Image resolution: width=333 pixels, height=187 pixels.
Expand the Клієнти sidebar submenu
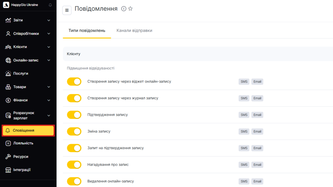pyautogui.click(x=49, y=47)
